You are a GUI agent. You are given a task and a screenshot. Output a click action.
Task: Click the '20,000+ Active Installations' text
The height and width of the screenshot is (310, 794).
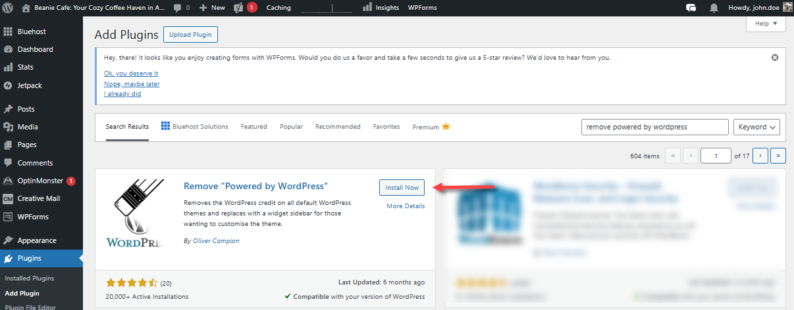[x=147, y=297]
